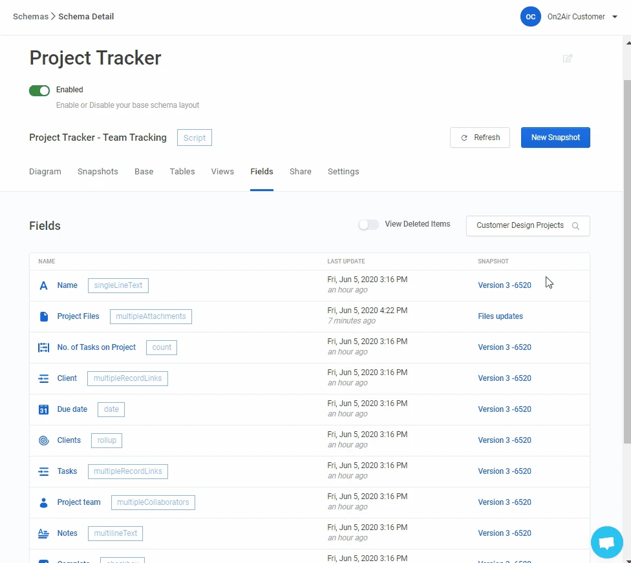
Task: Open the Files updates snapshot link
Action: pyautogui.click(x=500, y=316)
